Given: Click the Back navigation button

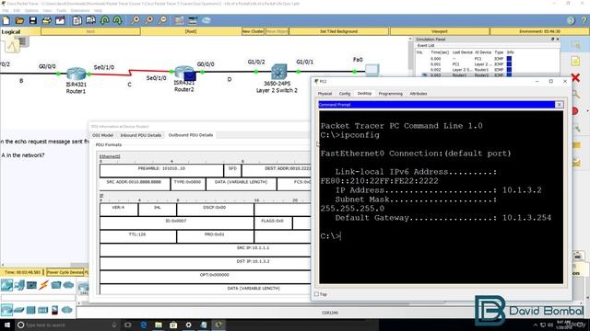Looking at the screenshot, I should point(90,31).
